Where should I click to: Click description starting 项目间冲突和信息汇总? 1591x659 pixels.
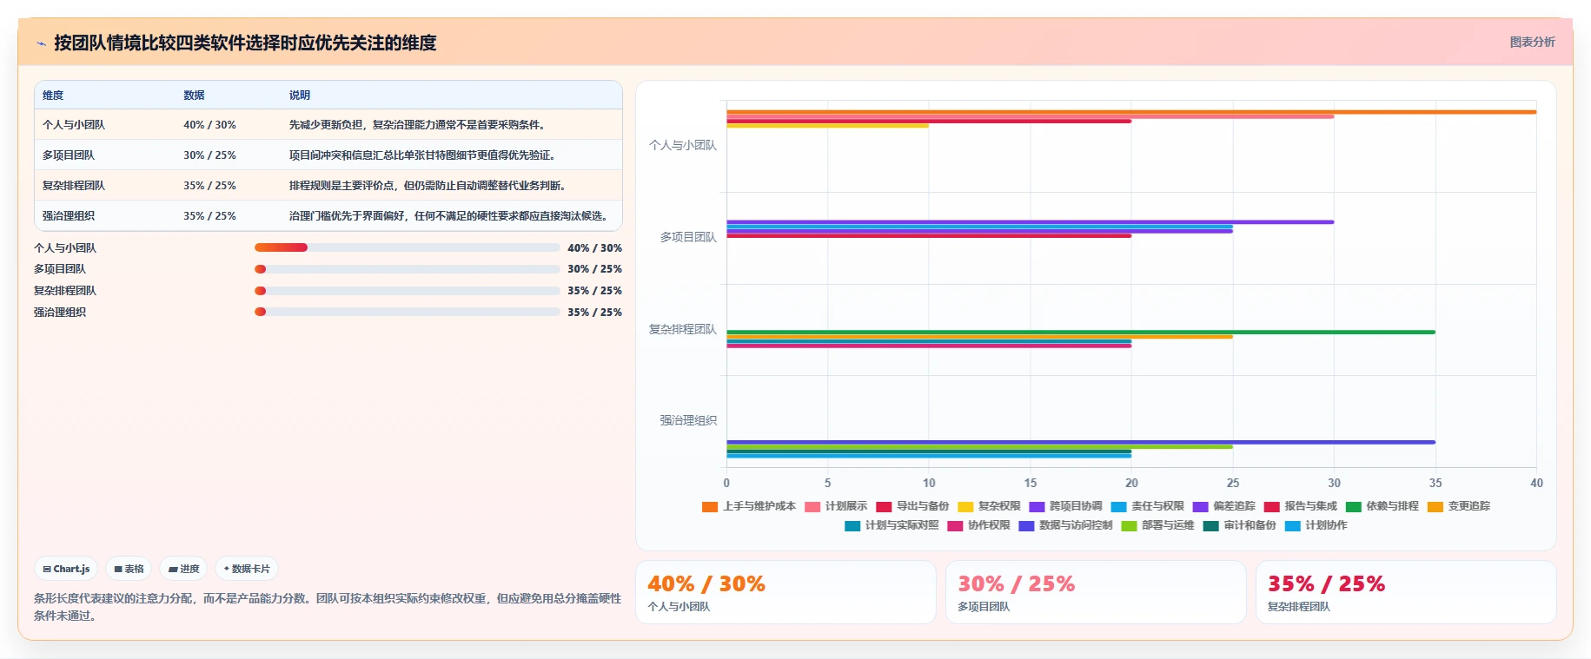coord(422,155)
